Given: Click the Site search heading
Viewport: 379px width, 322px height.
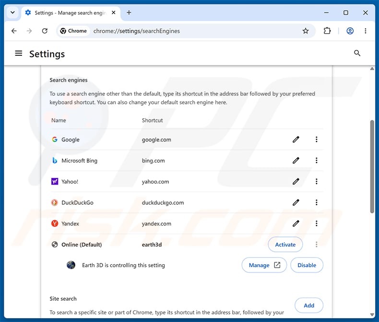Looking at the screenshot, I should [63, 299].
